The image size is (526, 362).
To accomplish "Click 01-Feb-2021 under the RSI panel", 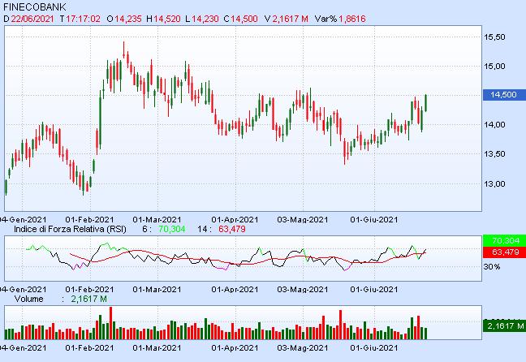I will [x=89, y=290].
